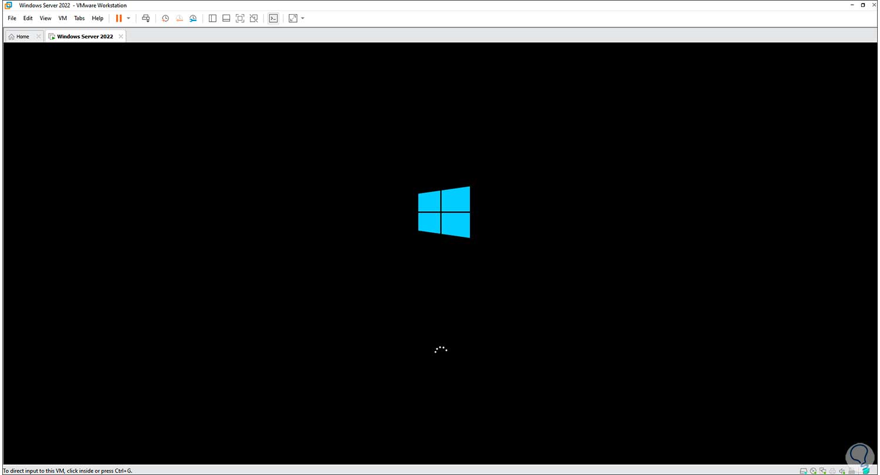Click the sound card status icon
This screenshot has width=880, height=475.
(x=842, y=471)
